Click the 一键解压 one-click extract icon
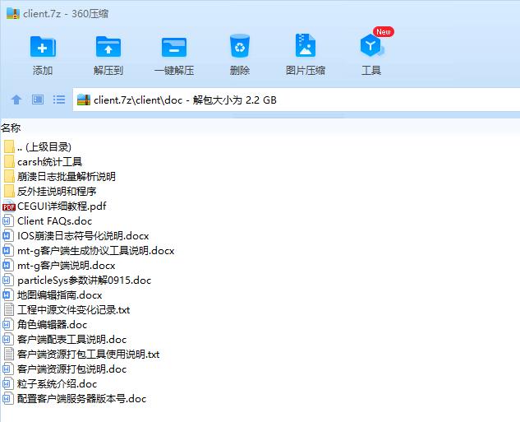This screenshot has height=422, width=520. click(174, 48)
